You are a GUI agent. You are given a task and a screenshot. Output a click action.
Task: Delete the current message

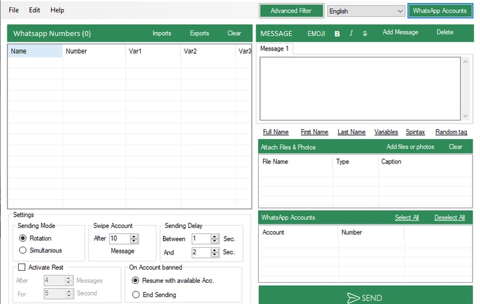click(445, 32)
